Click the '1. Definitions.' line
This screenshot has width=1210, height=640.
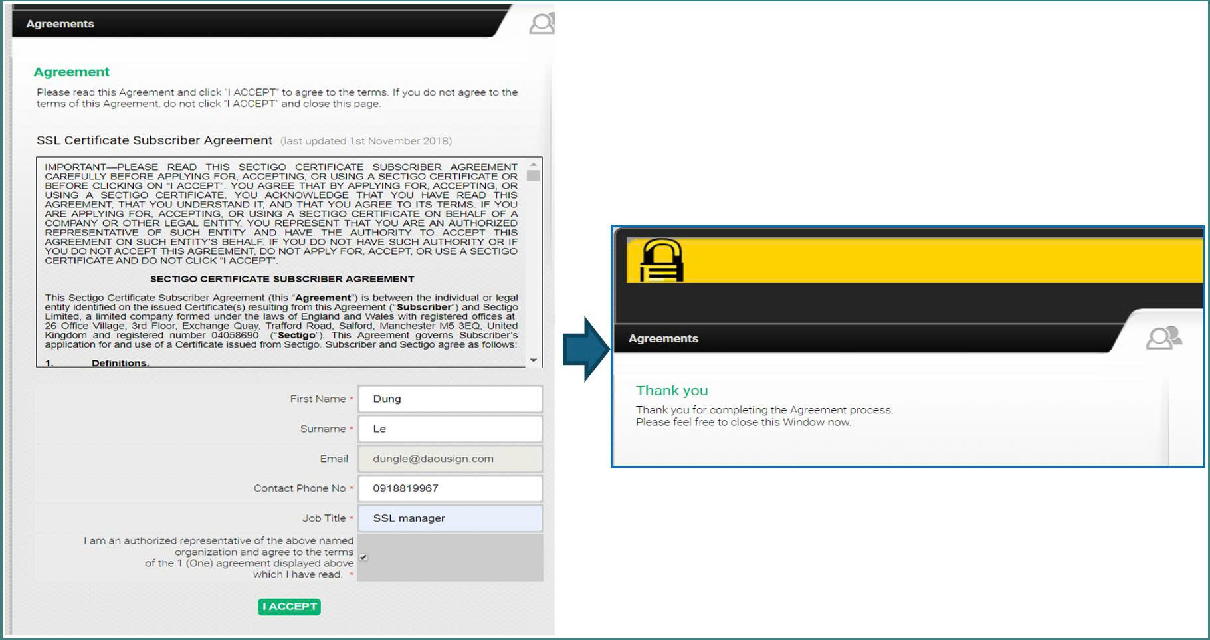(97, 363)
